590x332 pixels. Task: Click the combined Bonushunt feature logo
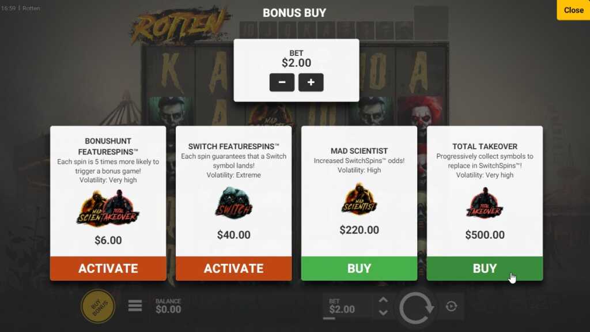[x=108, y=208]
